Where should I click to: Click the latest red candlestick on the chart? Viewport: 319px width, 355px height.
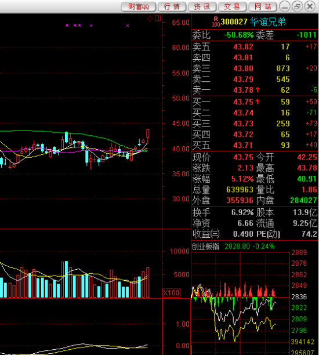point(148,133)
